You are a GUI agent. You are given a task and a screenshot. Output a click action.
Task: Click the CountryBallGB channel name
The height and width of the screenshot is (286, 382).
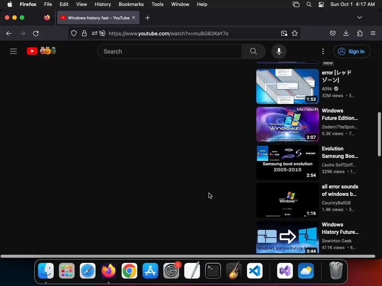[336, 203]
